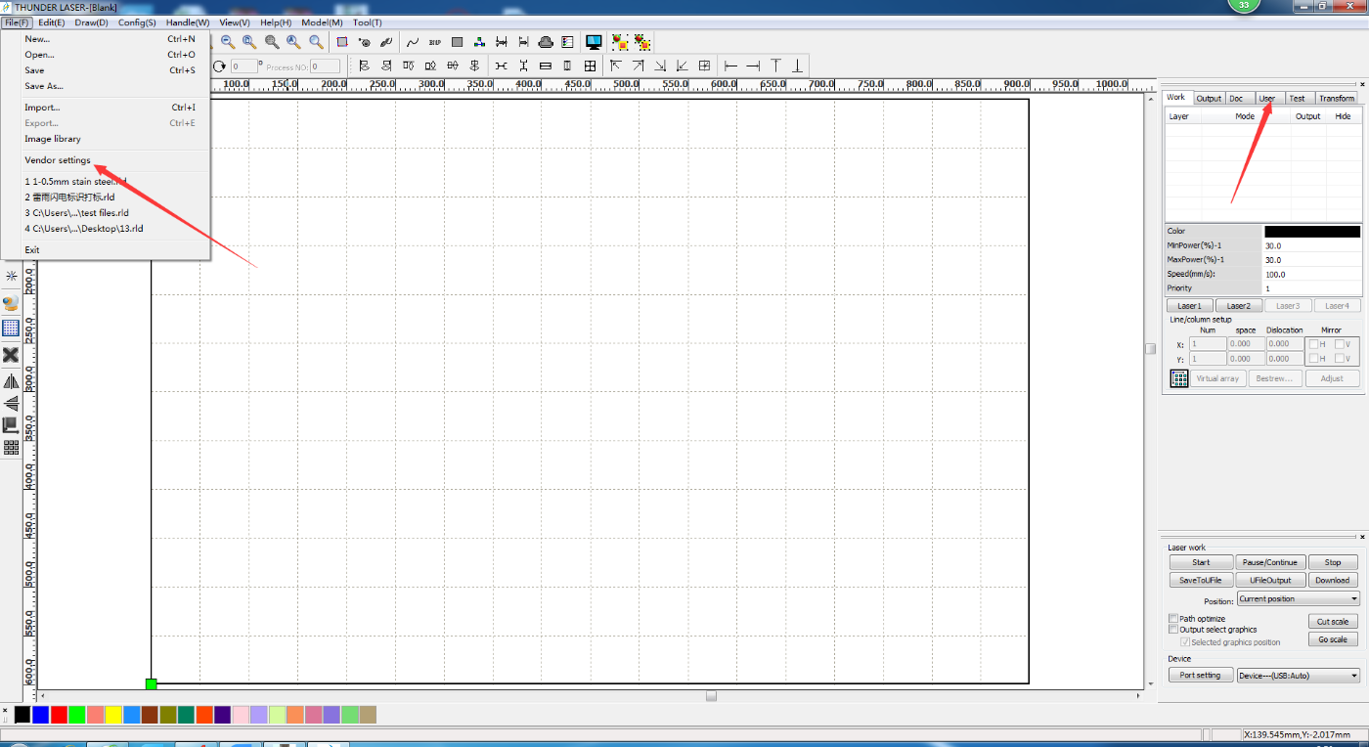1369x747 pixels.
Task: Click the Port setting button
Action: [1200, 675]
